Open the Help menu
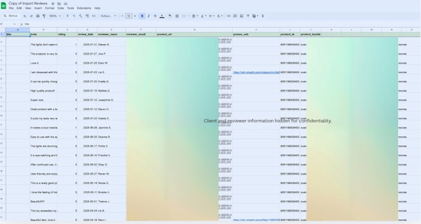The image size is (421, 224). [x=97, y=8]
